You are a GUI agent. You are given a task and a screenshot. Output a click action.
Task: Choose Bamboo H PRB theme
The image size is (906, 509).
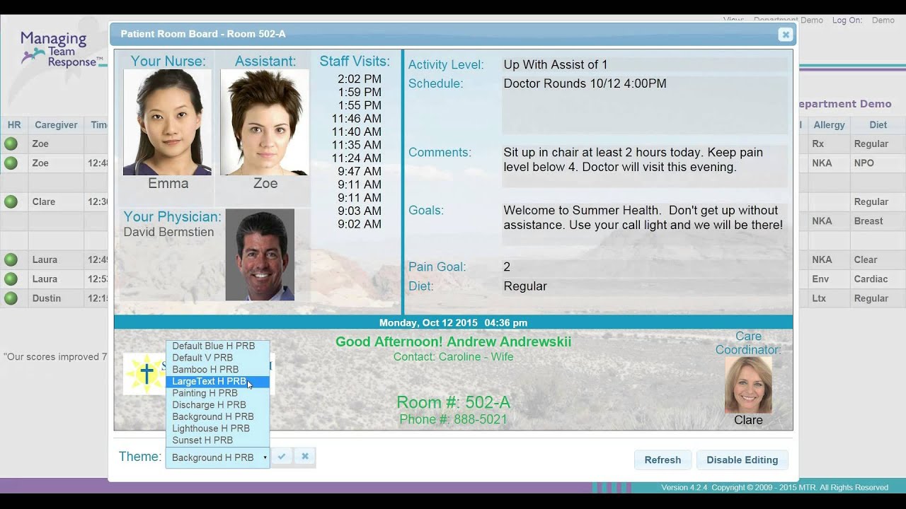point(217,370)
